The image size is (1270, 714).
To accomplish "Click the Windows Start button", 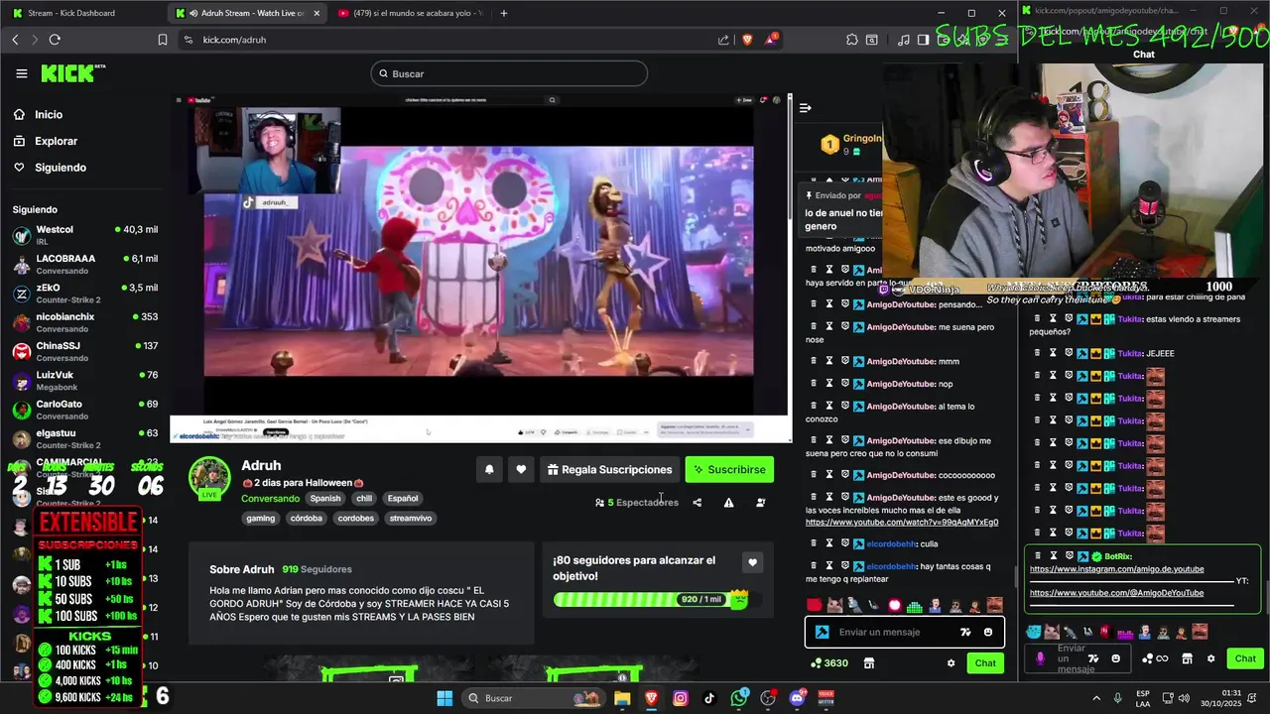I will click(x=444, y=698).
